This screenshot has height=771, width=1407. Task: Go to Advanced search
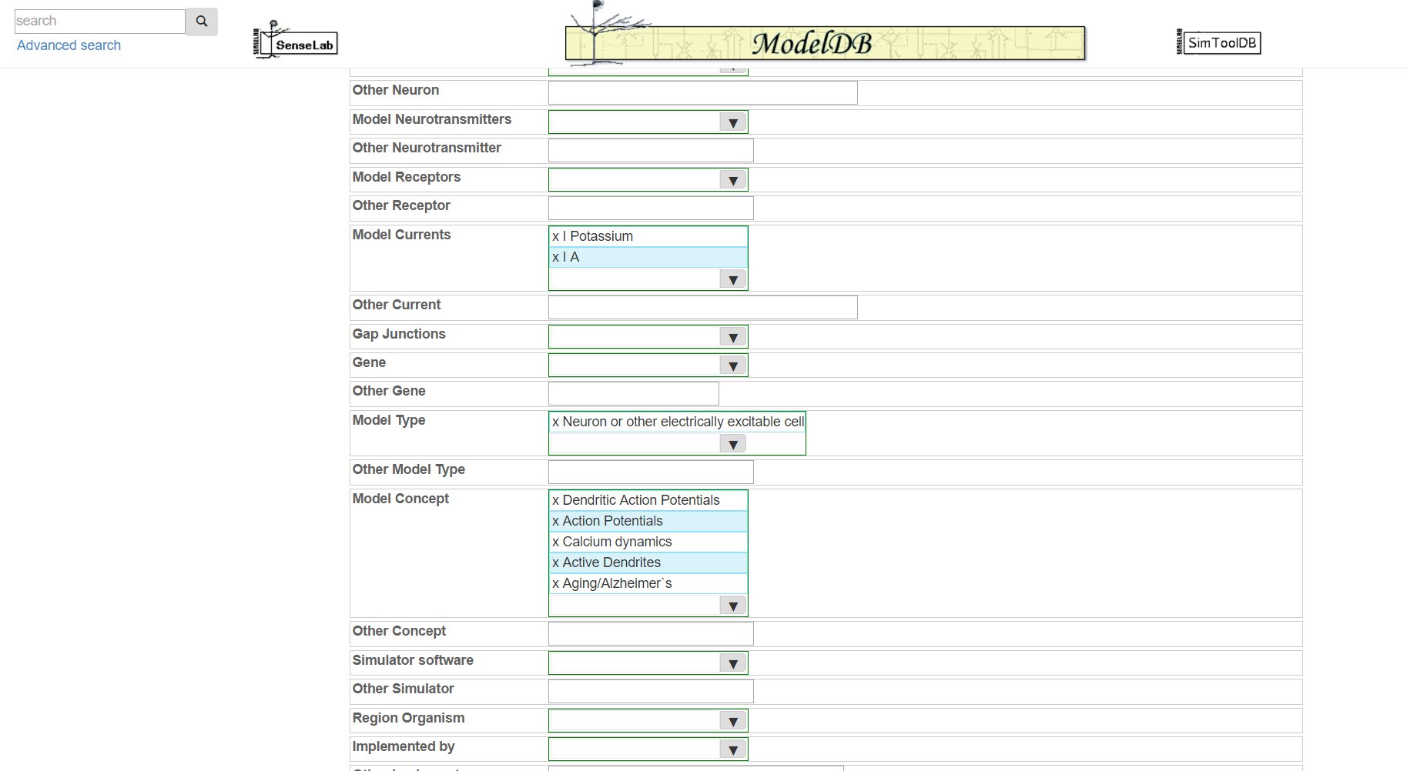click(69, 45)
